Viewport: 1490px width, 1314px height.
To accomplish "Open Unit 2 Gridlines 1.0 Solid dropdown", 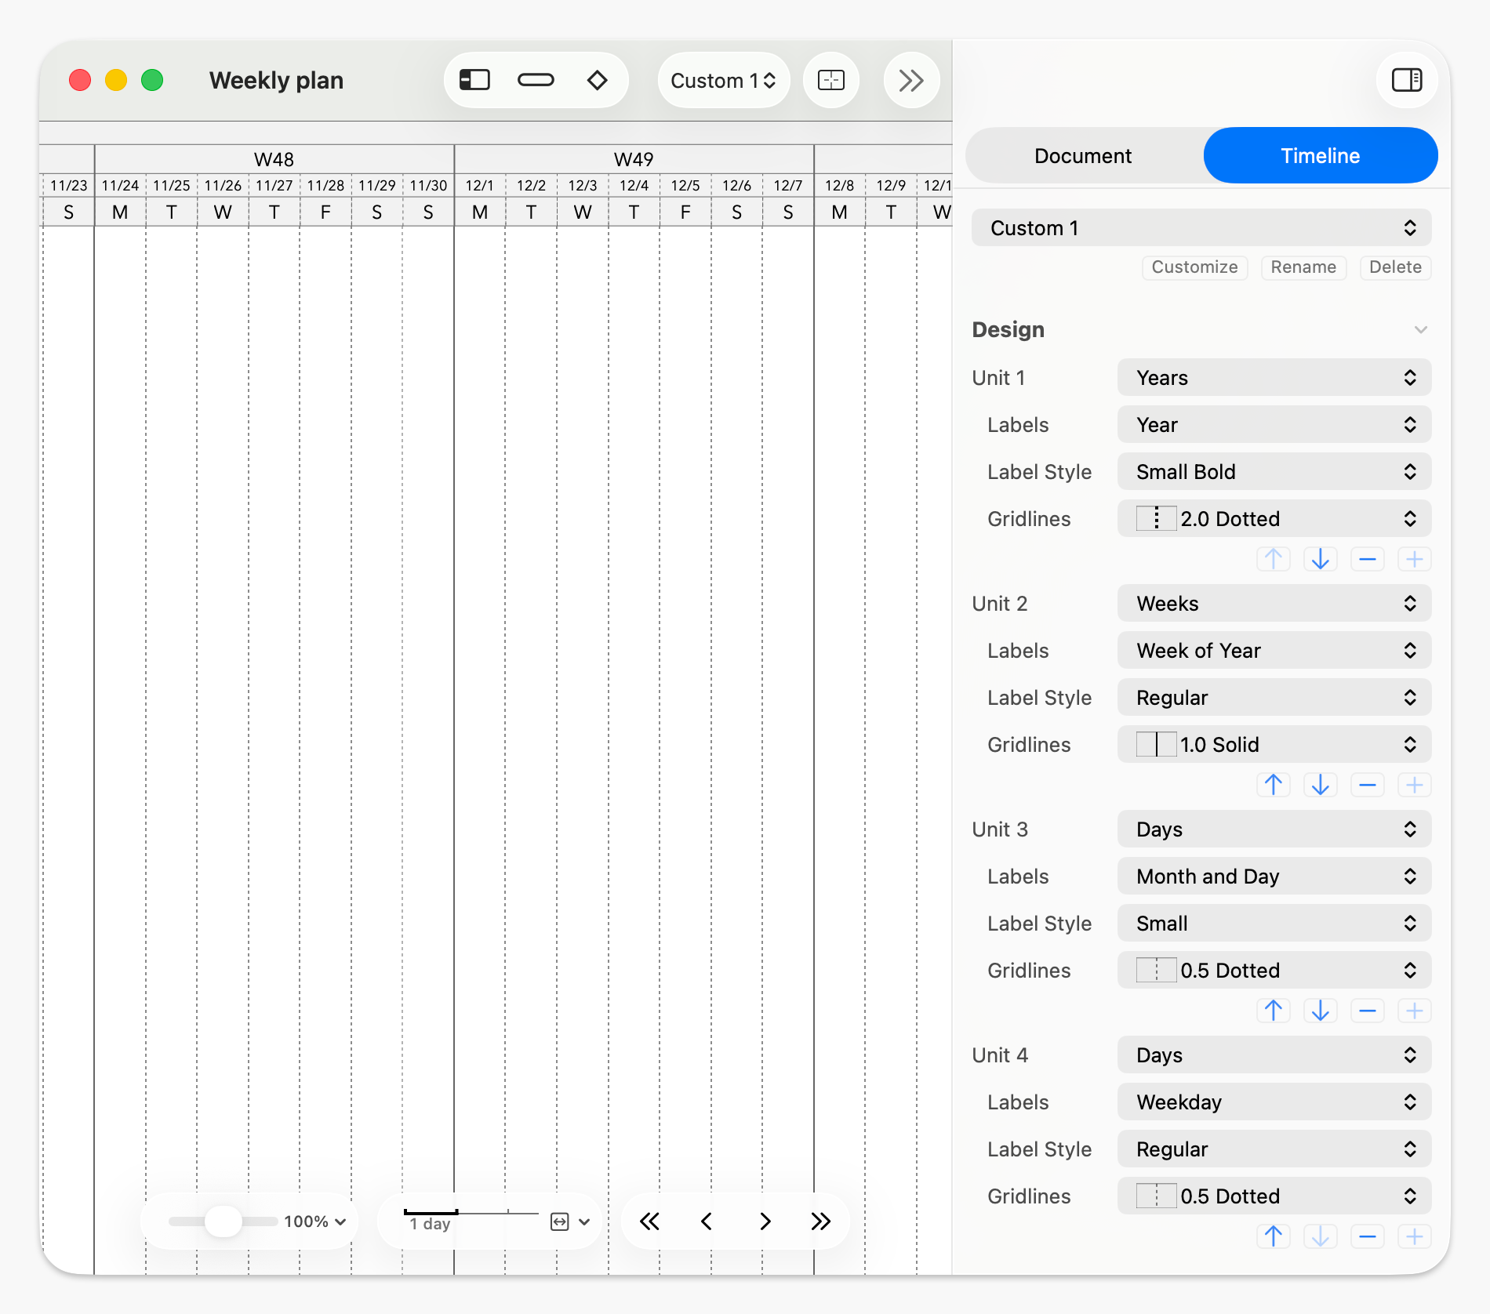I will coord(1274,745).
